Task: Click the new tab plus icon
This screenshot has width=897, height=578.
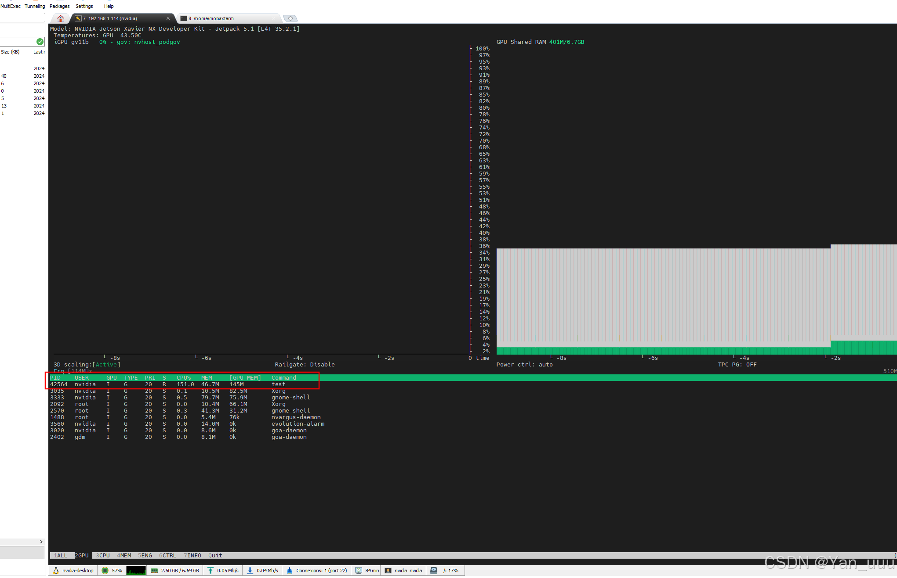Action: click(x=290, y=18)
